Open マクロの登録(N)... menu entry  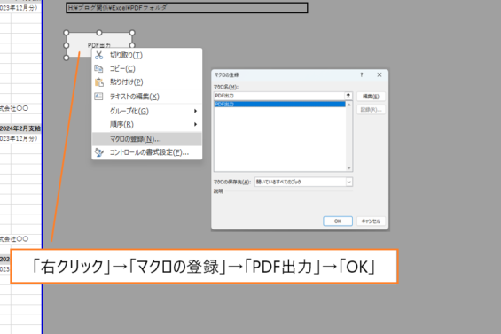147,139
